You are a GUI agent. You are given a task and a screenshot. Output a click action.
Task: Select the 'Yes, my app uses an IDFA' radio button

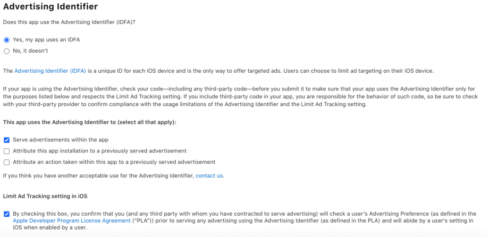6,40
